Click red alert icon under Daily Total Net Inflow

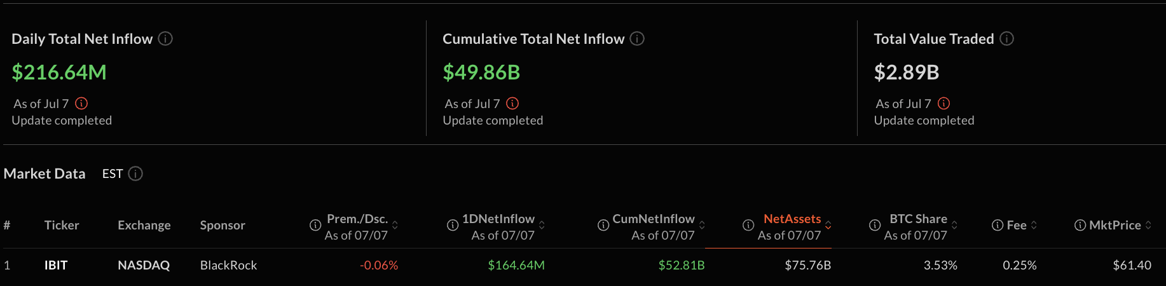click(81, 104)
